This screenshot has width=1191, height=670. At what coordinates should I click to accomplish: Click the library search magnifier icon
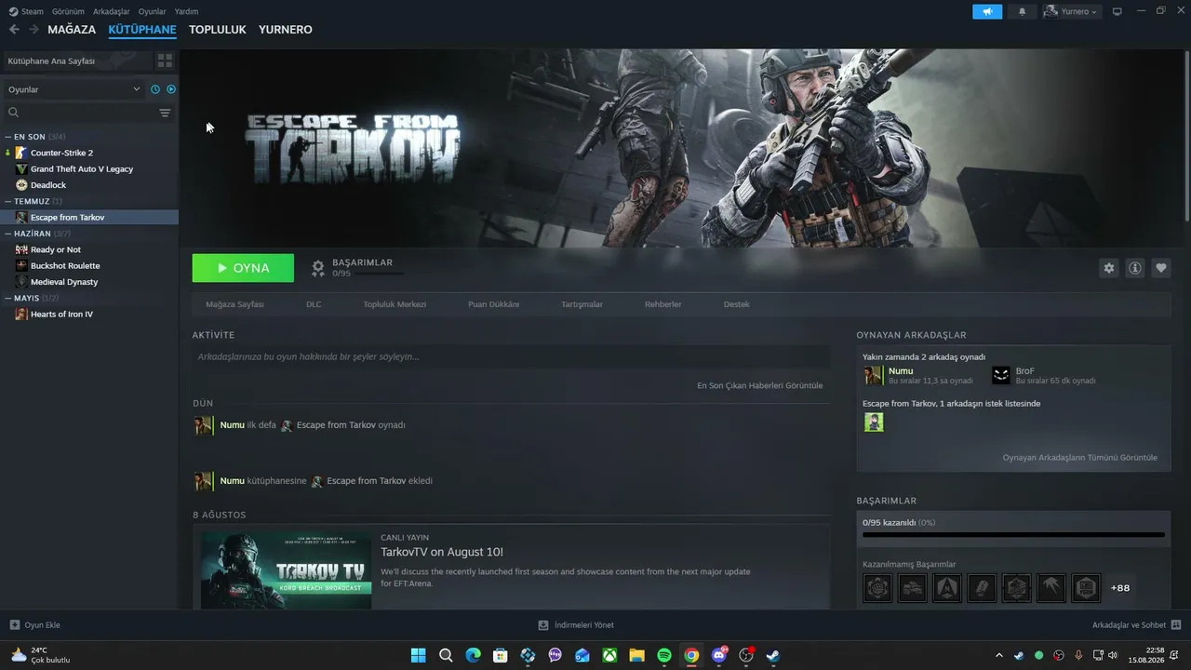click(13, 113)
